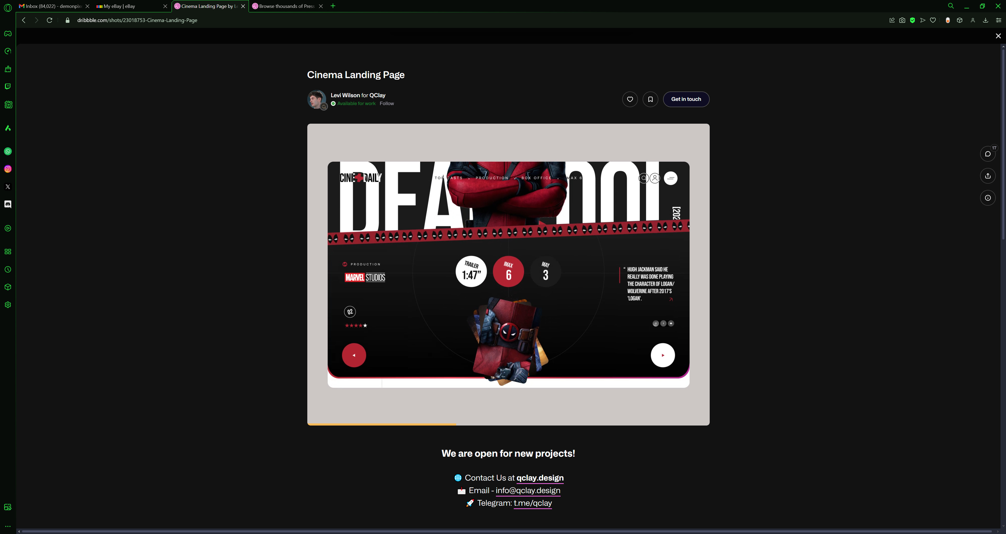Open the Easy Setup sliders icon
Image resolution: width=1006 pixels, height=534 pixels.
pyautogui.click(x=999, y=20)
